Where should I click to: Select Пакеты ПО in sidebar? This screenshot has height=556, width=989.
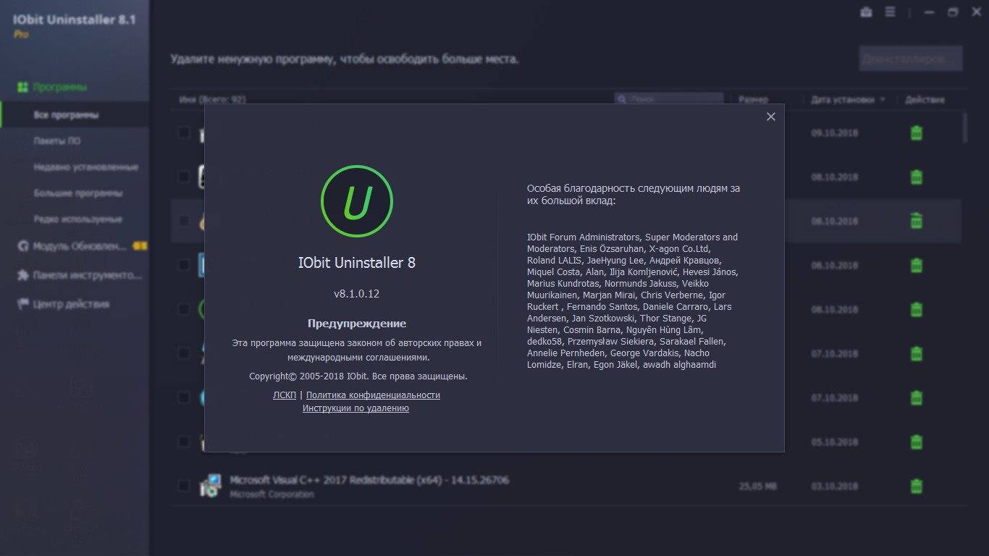coord(57,141)
